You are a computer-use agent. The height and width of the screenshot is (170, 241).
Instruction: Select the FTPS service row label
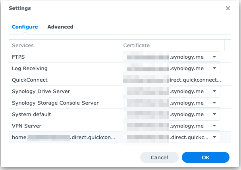[18, 57]
